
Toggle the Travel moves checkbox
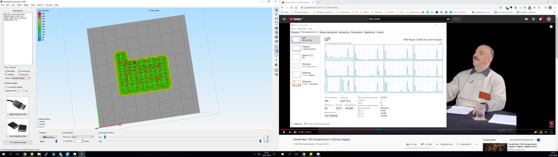[19, 71]
